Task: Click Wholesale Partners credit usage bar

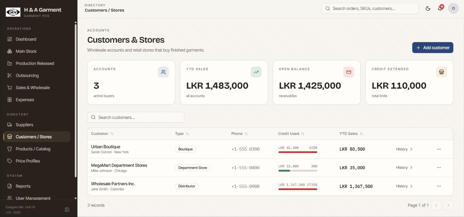Action: tap(298, 189)
